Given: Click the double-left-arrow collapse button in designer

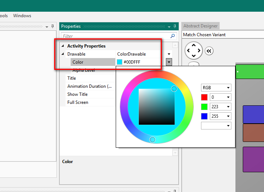Looking at the screenshot, I should click(209, 51).
